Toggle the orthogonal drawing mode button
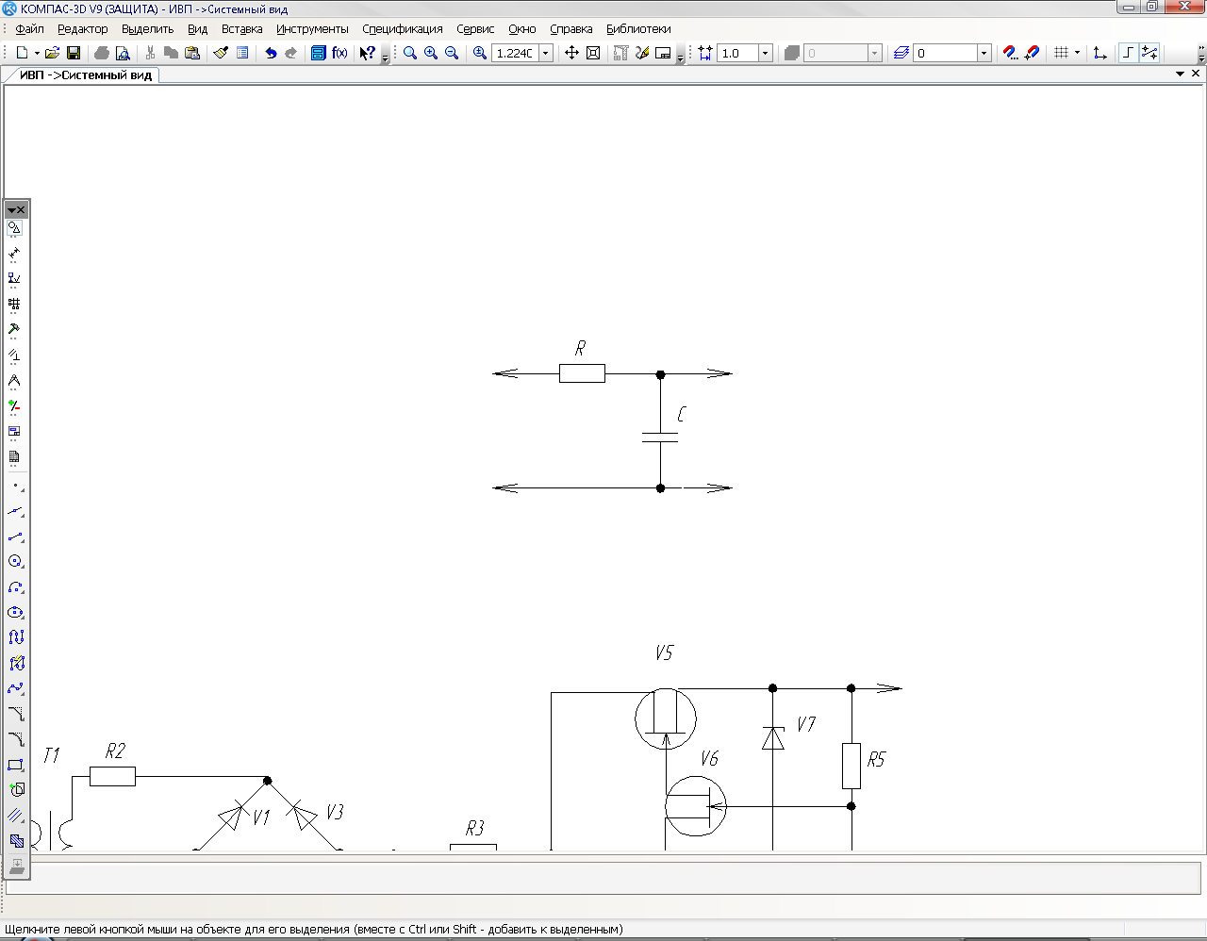 [1128, 53]
